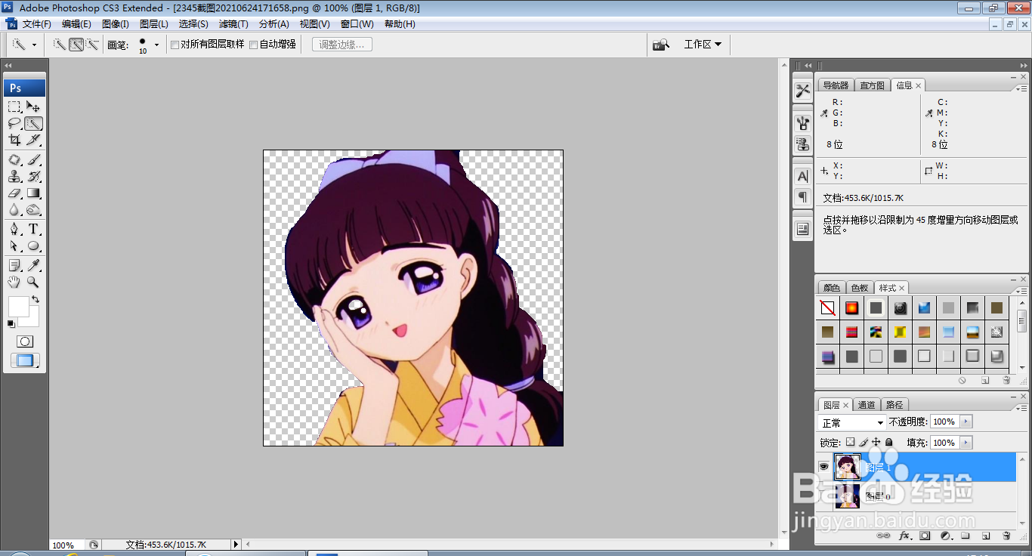1032x556 pixels.
Task: Open the 正常 blend mode dropdown
Action: click(853, 423)
